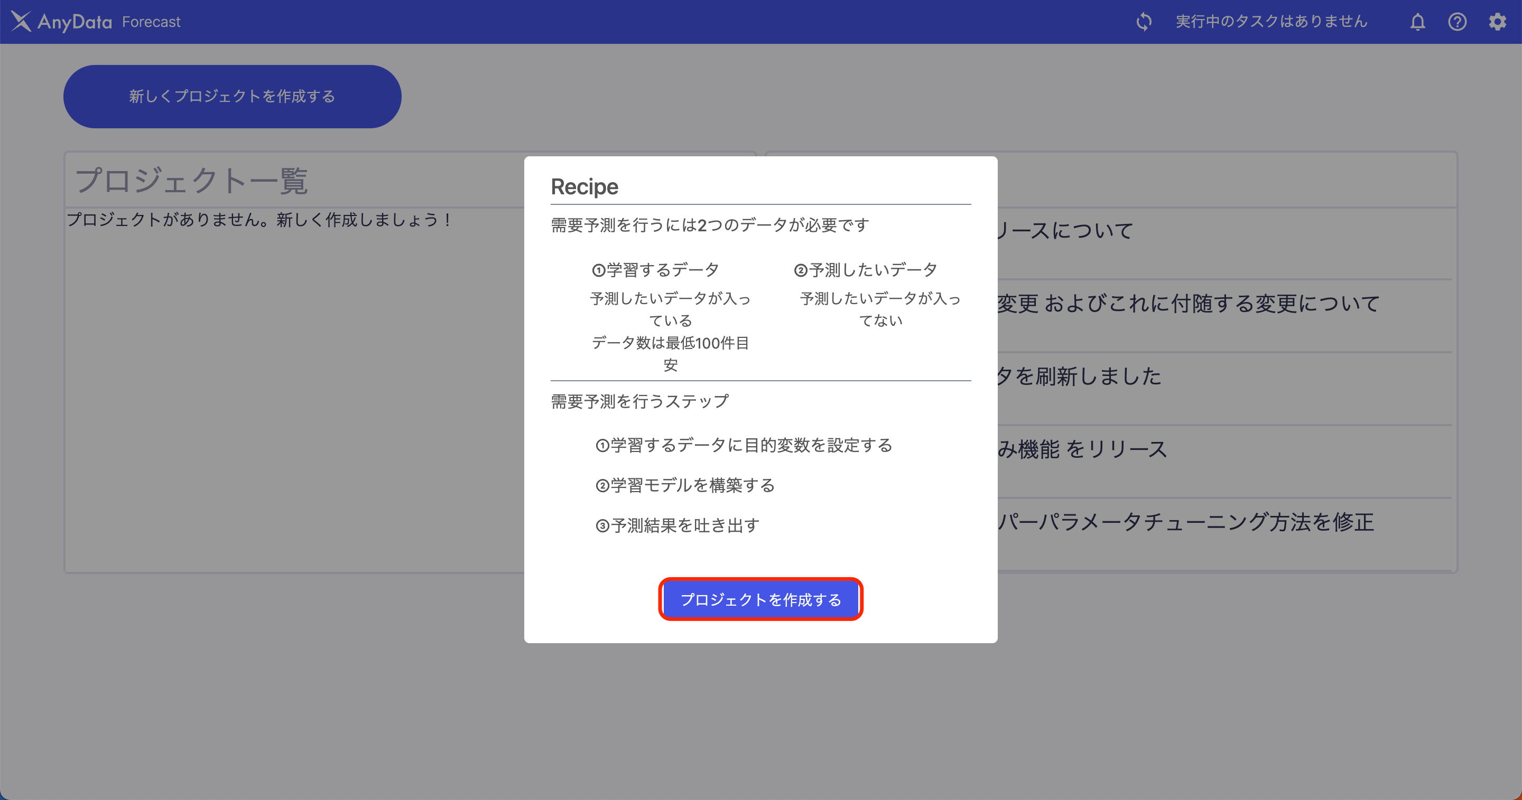This screenshot has width=1522, height=800.
Task: Check notifications via the bell icon
Action: click(1418, 21)
